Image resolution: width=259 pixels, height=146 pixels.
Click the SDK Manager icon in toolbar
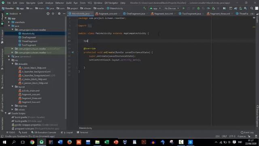tap(246, 8)
